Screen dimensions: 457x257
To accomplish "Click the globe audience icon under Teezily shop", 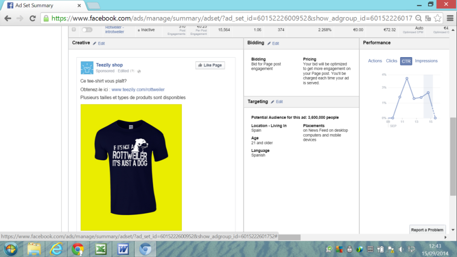I will 139,71.
